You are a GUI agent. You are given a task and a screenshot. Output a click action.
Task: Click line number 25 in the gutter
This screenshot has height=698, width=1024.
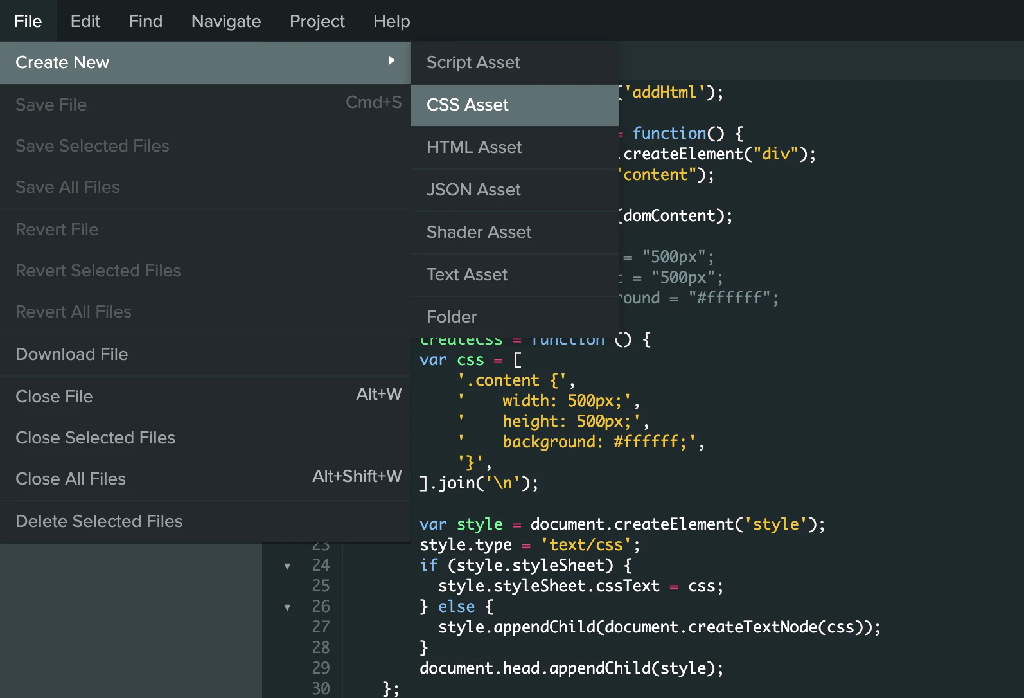[x=321, y=586]
